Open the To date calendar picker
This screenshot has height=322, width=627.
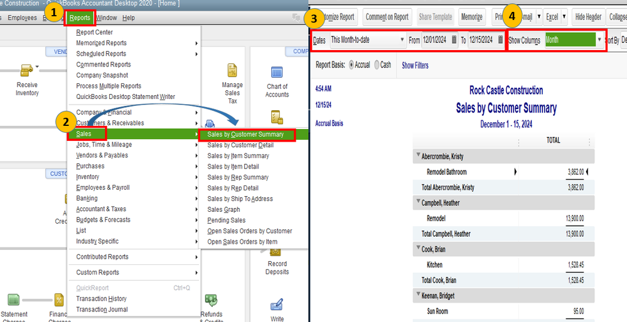500,39
